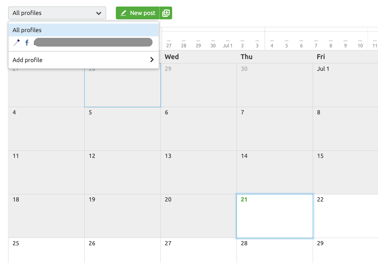Pick the 25th in the calendar grid
378x263 pixels.
46,250
